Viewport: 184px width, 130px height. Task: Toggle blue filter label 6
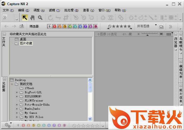(x=80, y=26)
